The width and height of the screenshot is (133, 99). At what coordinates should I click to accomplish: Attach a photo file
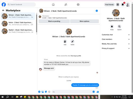click(x=43, y=92)
